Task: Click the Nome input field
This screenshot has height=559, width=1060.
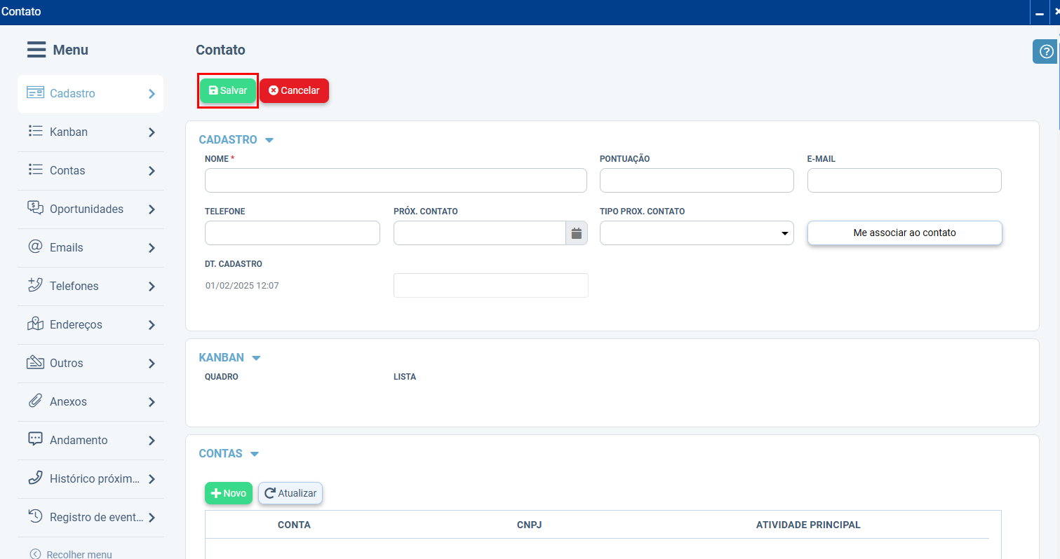Action: tap(396, 180)
